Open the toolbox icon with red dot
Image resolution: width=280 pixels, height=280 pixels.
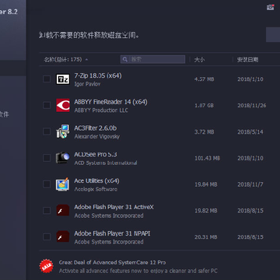click(x=271, y=7)
